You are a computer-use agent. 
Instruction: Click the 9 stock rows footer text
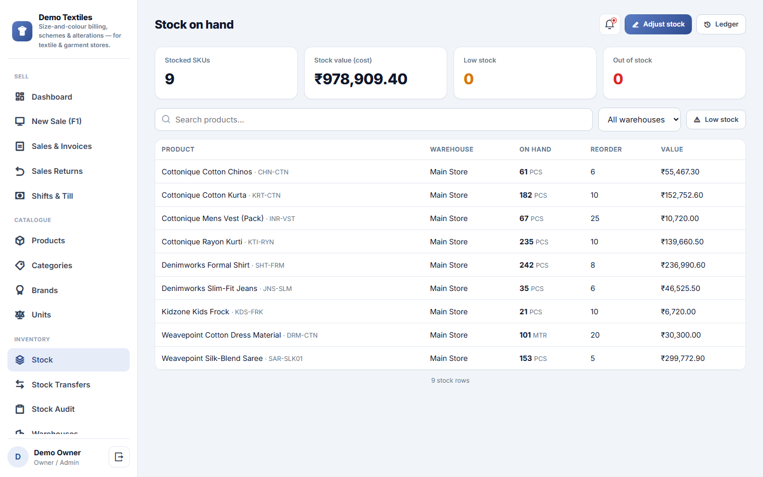point(450,381)
